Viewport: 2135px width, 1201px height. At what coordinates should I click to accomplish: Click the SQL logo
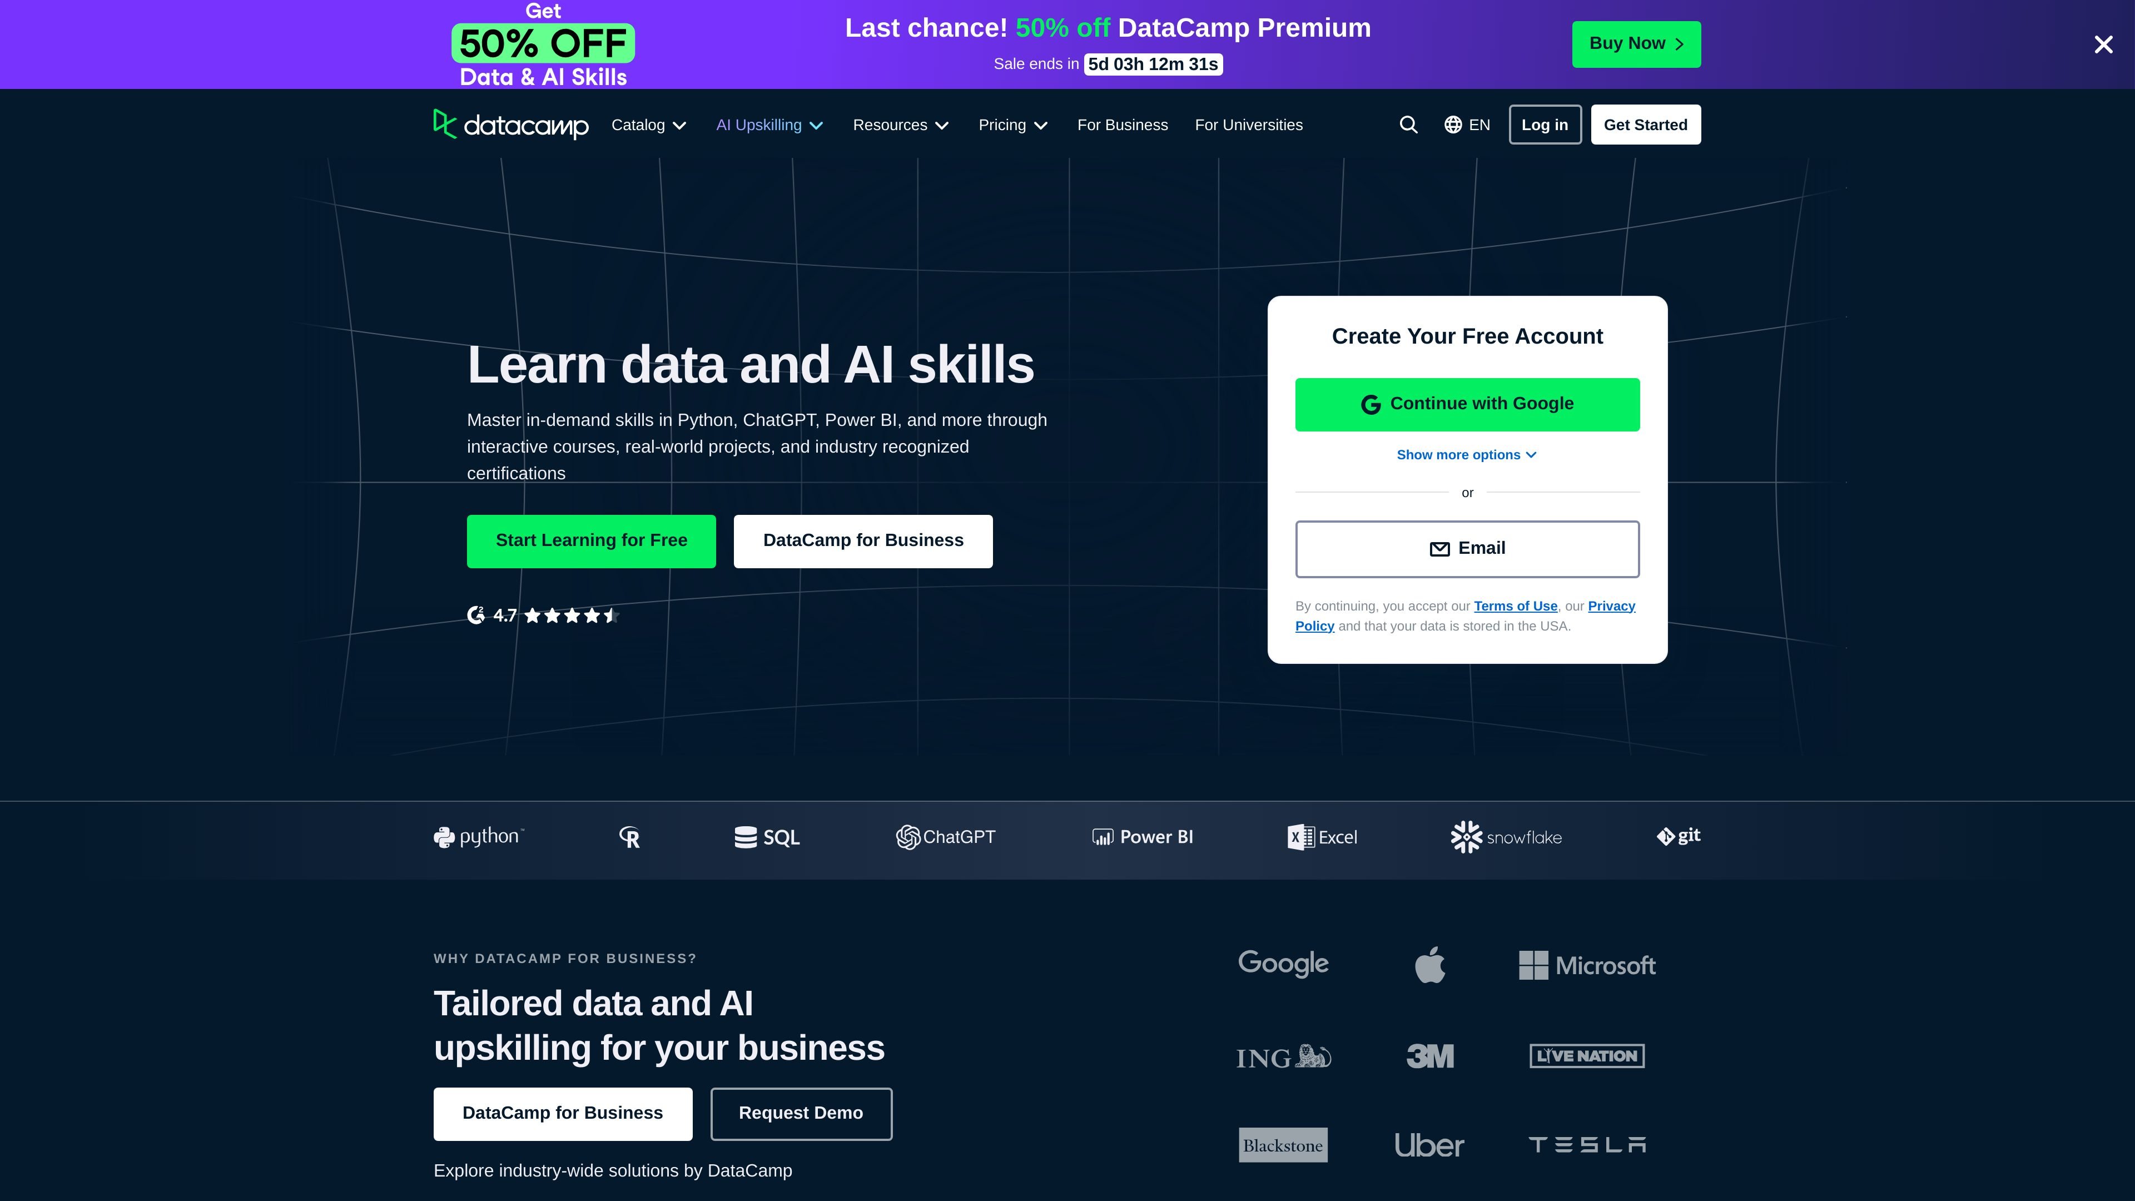coord(767,837)
